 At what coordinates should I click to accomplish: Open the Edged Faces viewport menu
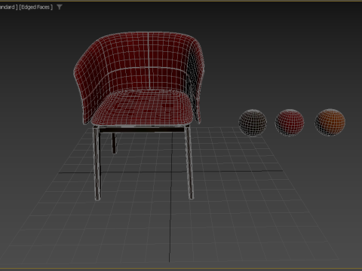click(x=36, y=8)
